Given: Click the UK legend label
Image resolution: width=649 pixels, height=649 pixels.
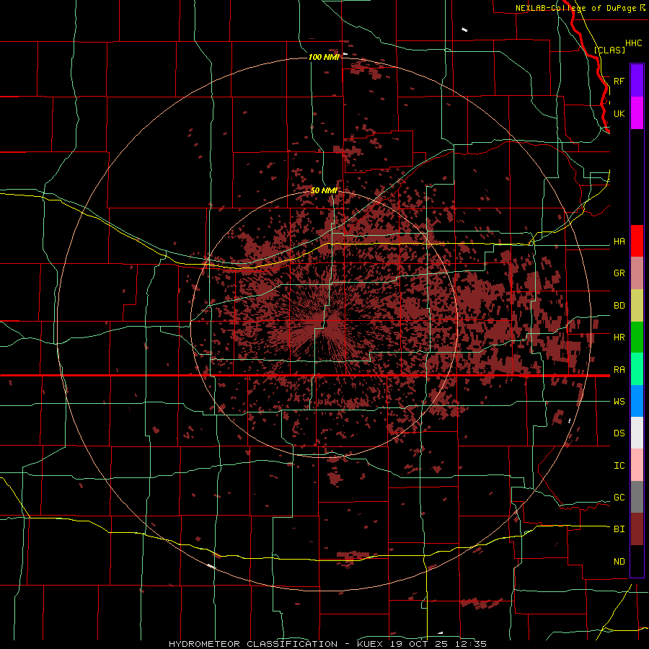Looking at the screenshot, I should coord(619,113).
